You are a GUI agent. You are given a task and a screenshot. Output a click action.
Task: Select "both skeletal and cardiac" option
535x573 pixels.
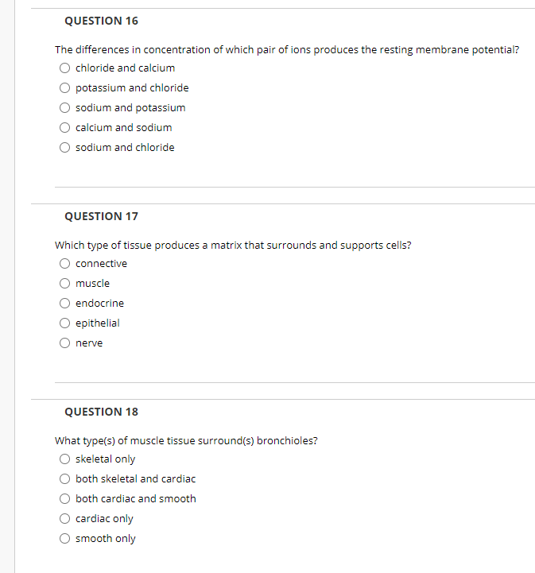pyautogui.click(x=64, y=478)
